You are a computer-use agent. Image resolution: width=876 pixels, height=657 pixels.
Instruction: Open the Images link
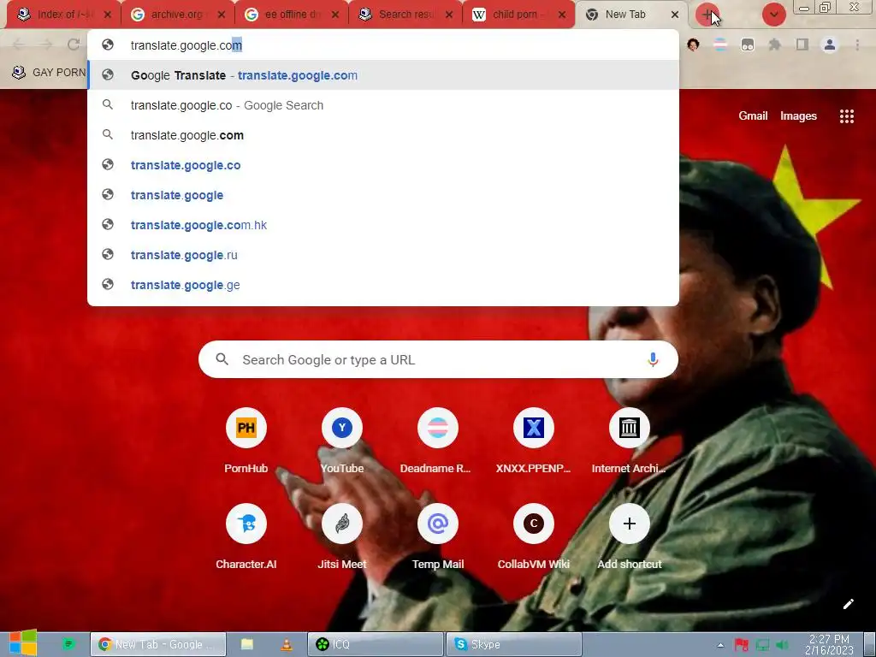point(798,115)
